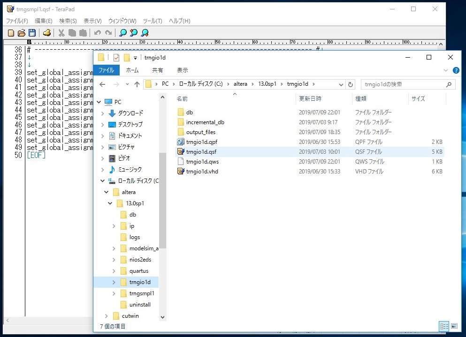
Task: Open the 編集(E) menu in TeraPad
Action: coord(43,21)
